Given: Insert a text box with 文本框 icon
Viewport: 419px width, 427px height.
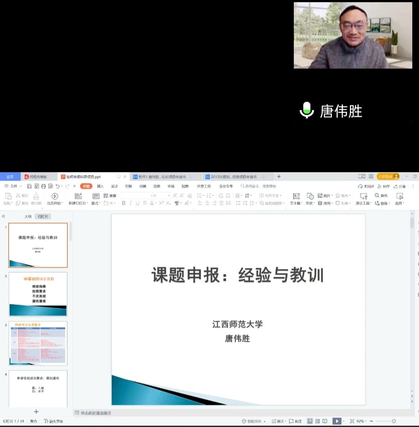Looking at the screenshot, I should tap(296, 196).
